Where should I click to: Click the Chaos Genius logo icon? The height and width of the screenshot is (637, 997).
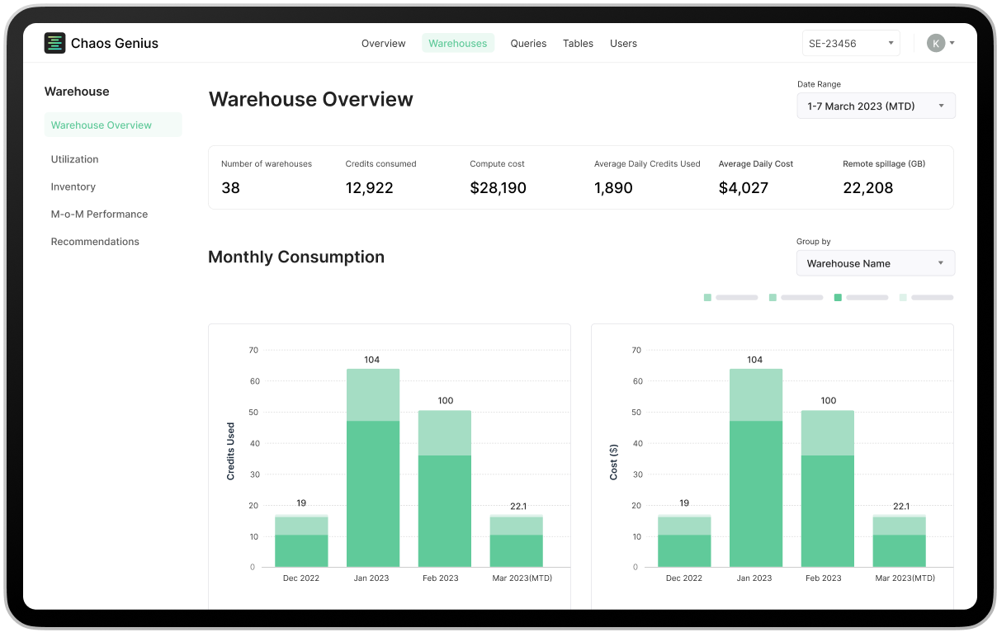54,43
